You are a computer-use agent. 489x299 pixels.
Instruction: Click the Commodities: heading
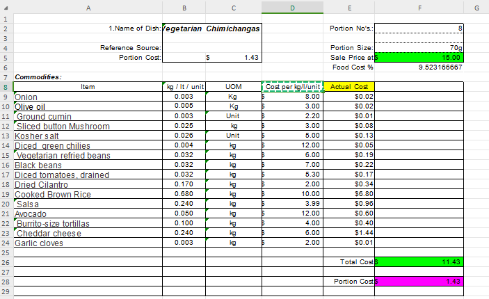click(x=38, y=77)
